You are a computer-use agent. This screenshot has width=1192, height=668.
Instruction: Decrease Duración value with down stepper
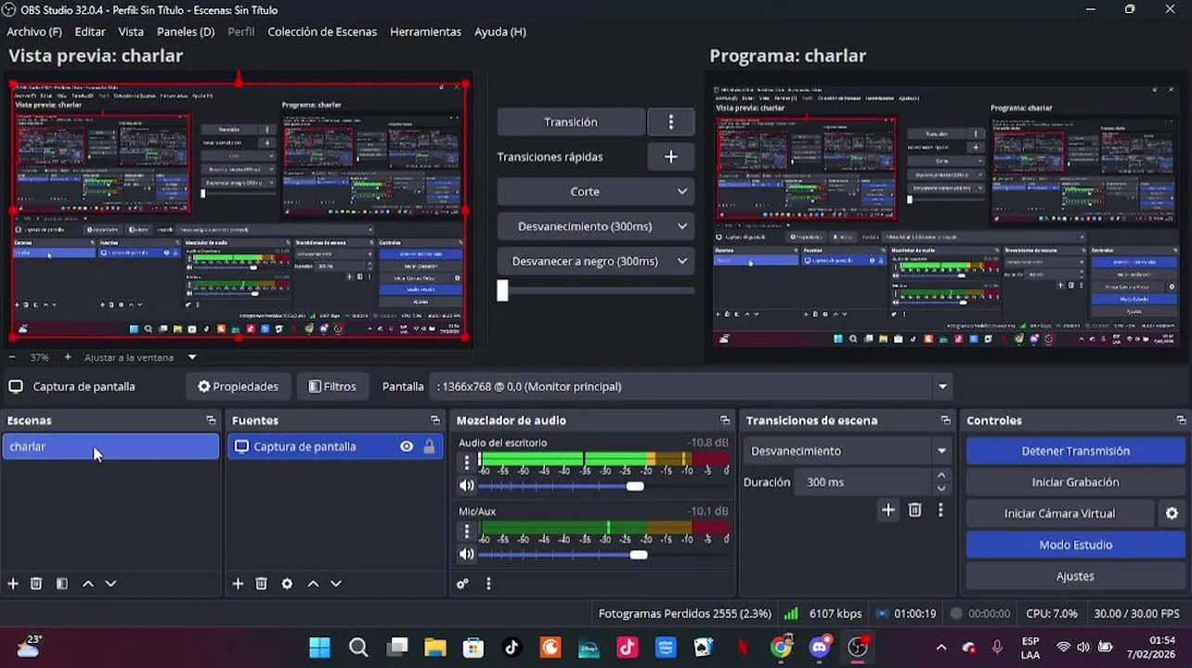(941, 488)
